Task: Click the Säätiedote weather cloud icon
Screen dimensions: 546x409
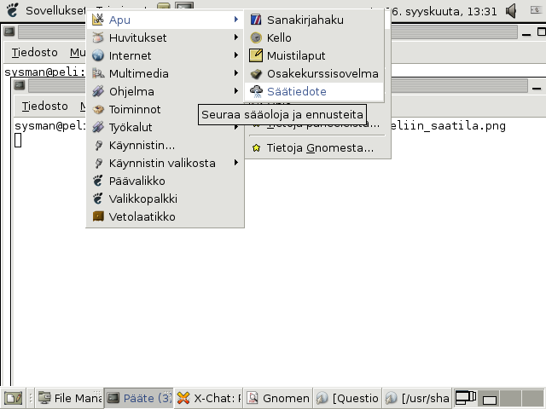Action: pyautogui.click(x=256, y=91)
